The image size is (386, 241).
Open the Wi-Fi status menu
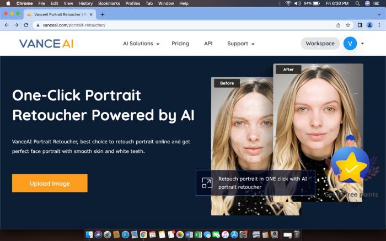(x=288, y=3)
